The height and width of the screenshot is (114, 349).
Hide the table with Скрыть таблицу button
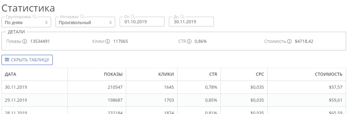point(27,60)
